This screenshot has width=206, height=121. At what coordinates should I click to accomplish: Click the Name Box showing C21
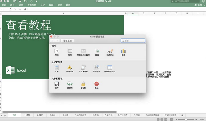click(5, 9)
